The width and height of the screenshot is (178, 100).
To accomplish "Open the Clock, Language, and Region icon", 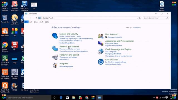I will point(101,51).
